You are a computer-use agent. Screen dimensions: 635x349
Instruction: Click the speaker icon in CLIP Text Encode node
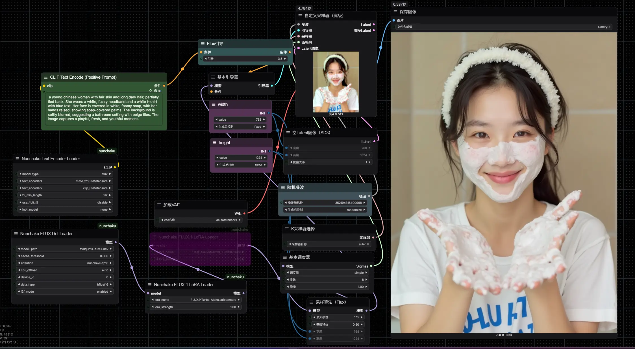click(x=160, y=91)
